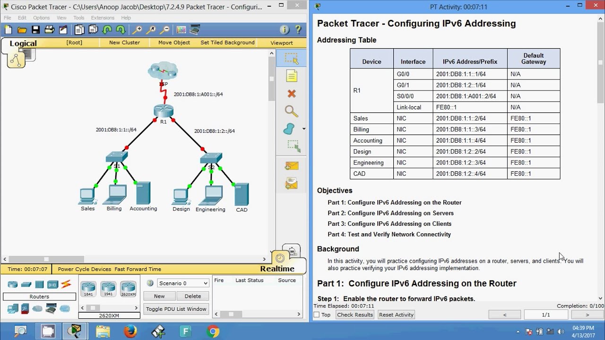Screen dimensions: 605x340
Task: Pick the 2620XM router model
Action: (128, 289)
